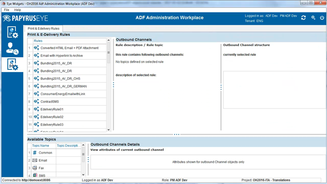Click horizontal splitter dots above Available Topics
The width and height of the screenshot is (327, 184).
coord(177,134)
